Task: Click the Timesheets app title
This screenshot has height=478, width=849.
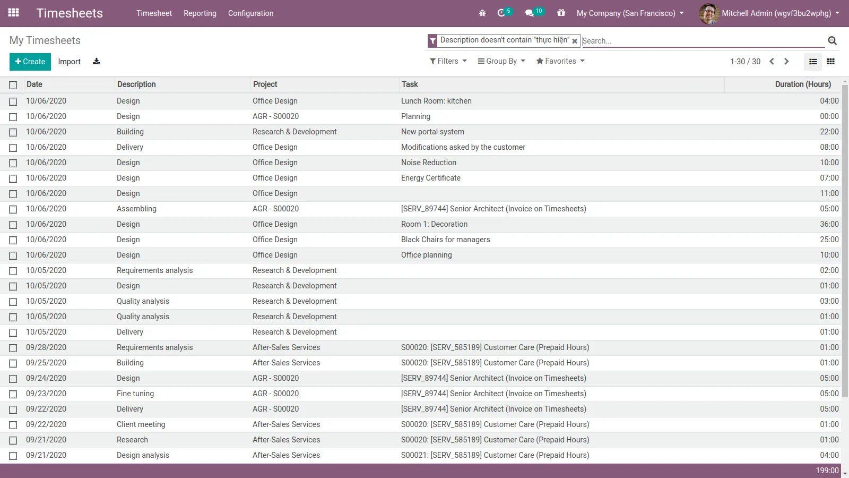Action: click(70, 13)
